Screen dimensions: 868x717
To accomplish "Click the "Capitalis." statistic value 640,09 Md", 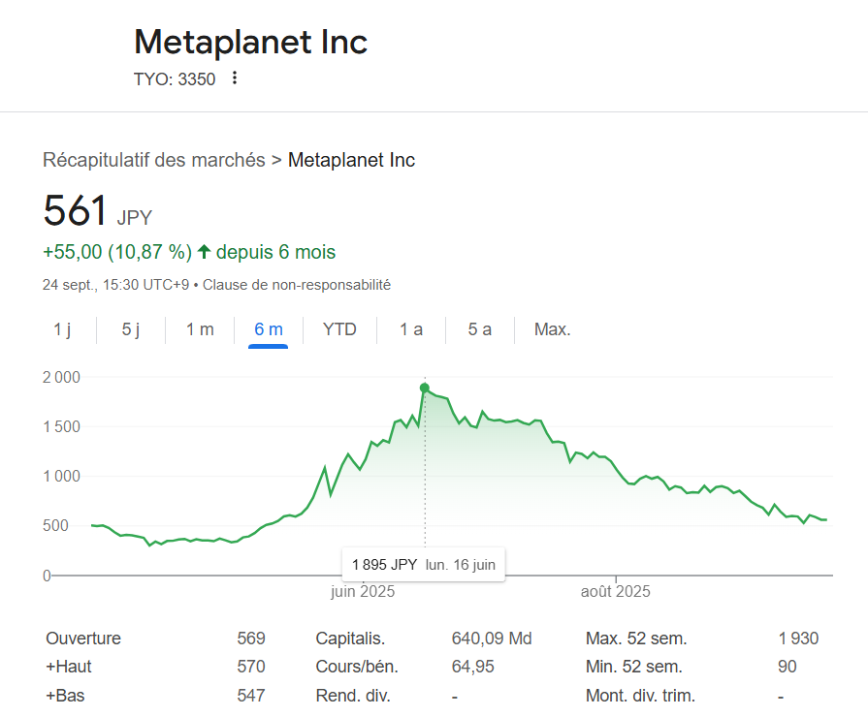I will pyautogui.click(x=491, y=638).
